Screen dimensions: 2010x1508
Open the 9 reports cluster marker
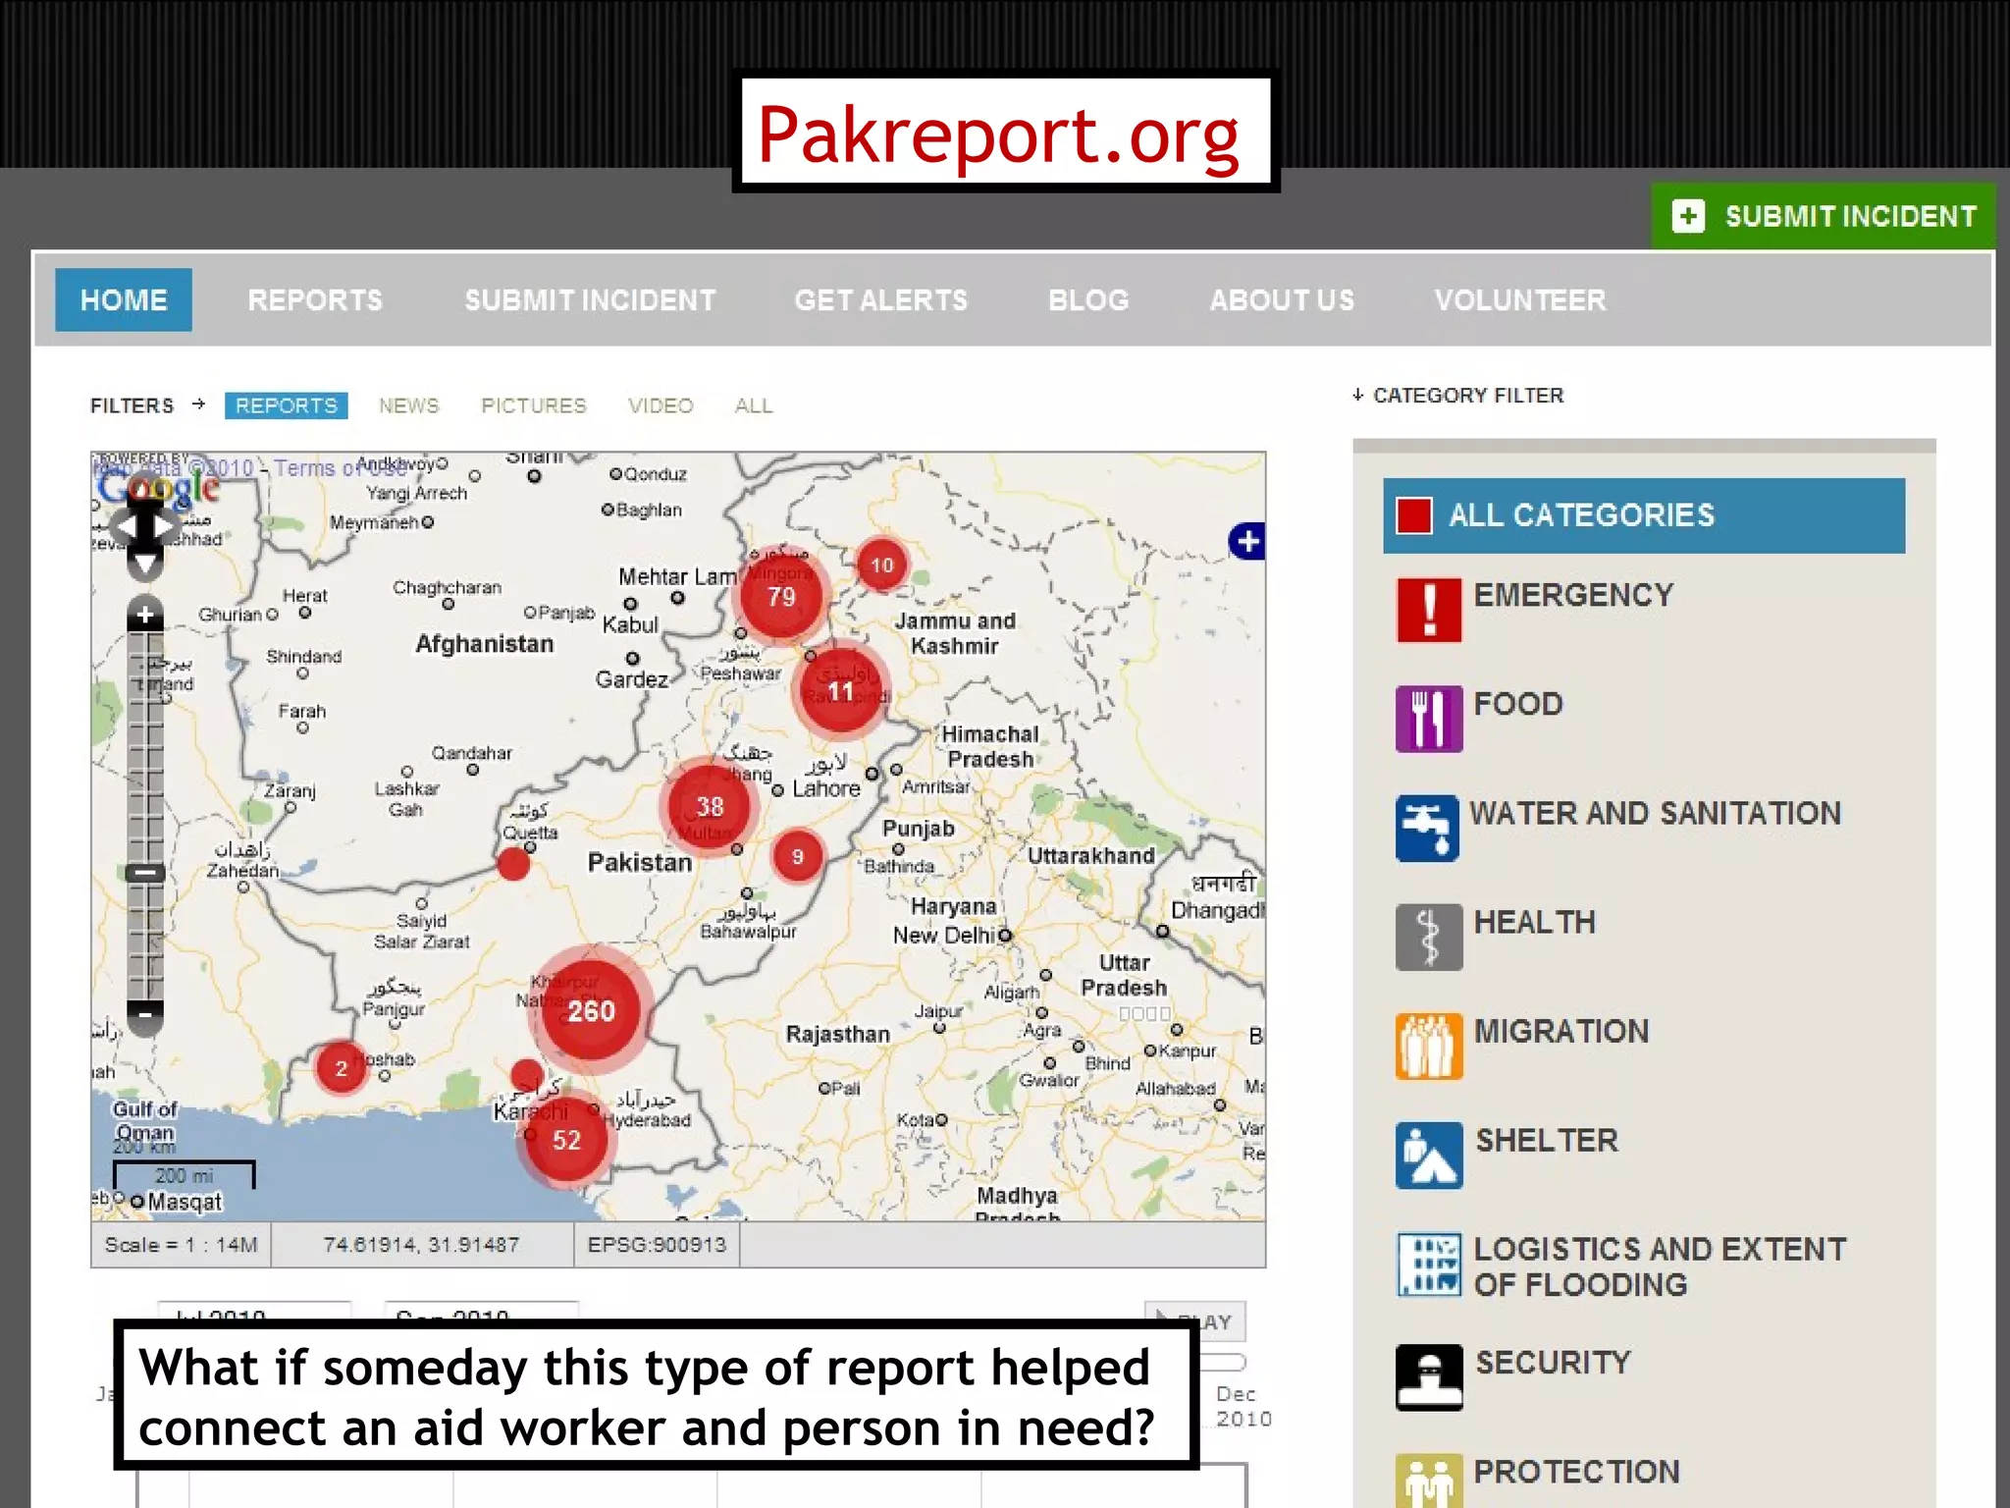click(x=797, y=856)
